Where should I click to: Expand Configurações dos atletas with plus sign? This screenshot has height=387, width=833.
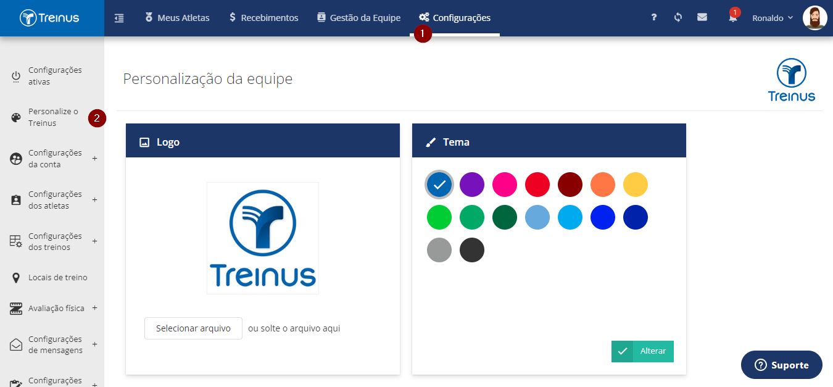point(94,200)
